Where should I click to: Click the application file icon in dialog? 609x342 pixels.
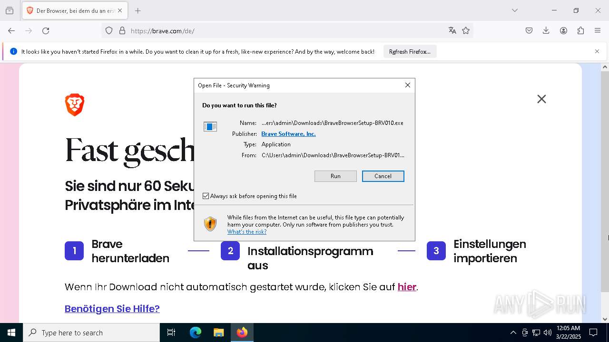210,126
